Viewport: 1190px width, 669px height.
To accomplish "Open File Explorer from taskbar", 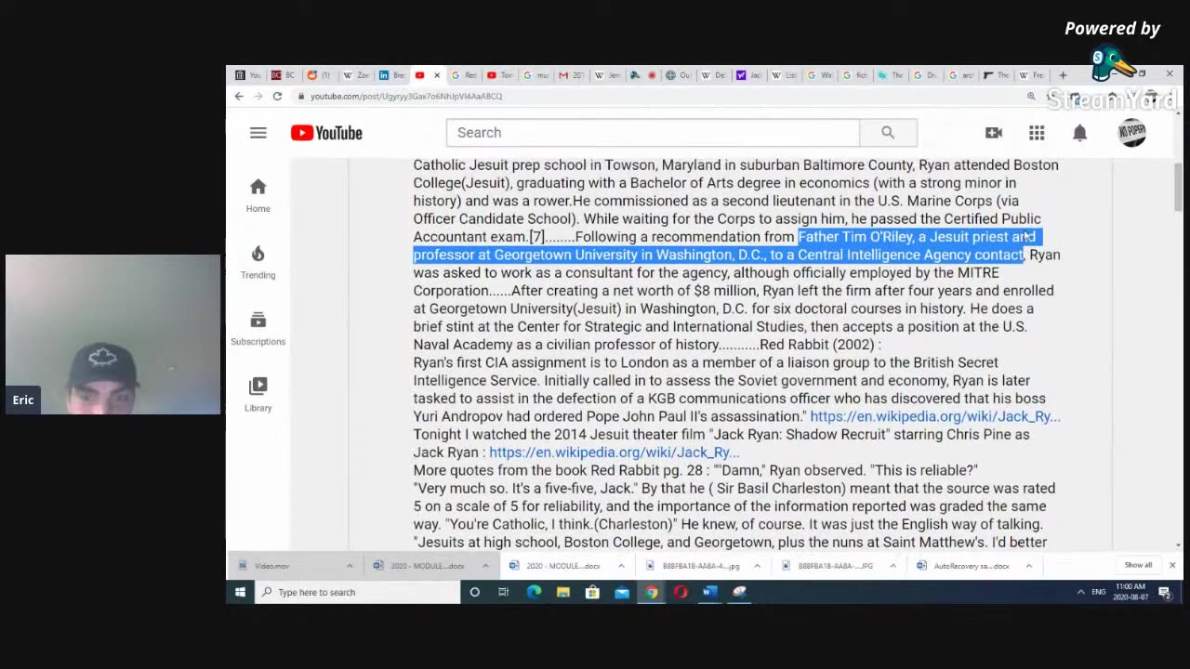I will [x=562, y=592].
